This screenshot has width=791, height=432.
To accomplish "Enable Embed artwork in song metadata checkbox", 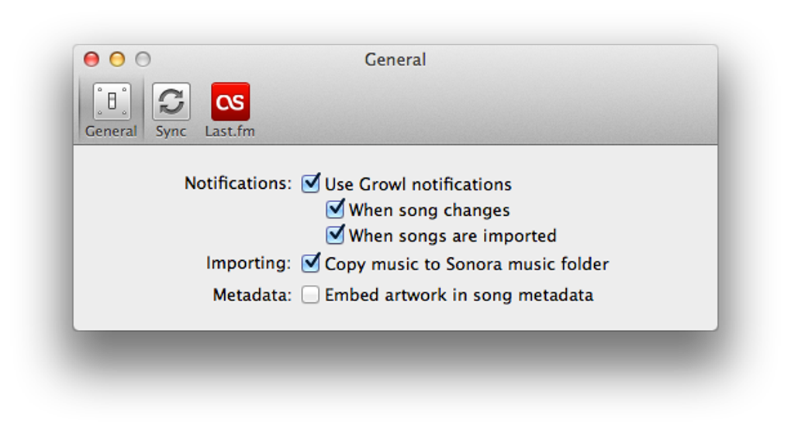I will click(x=311, y=295).
